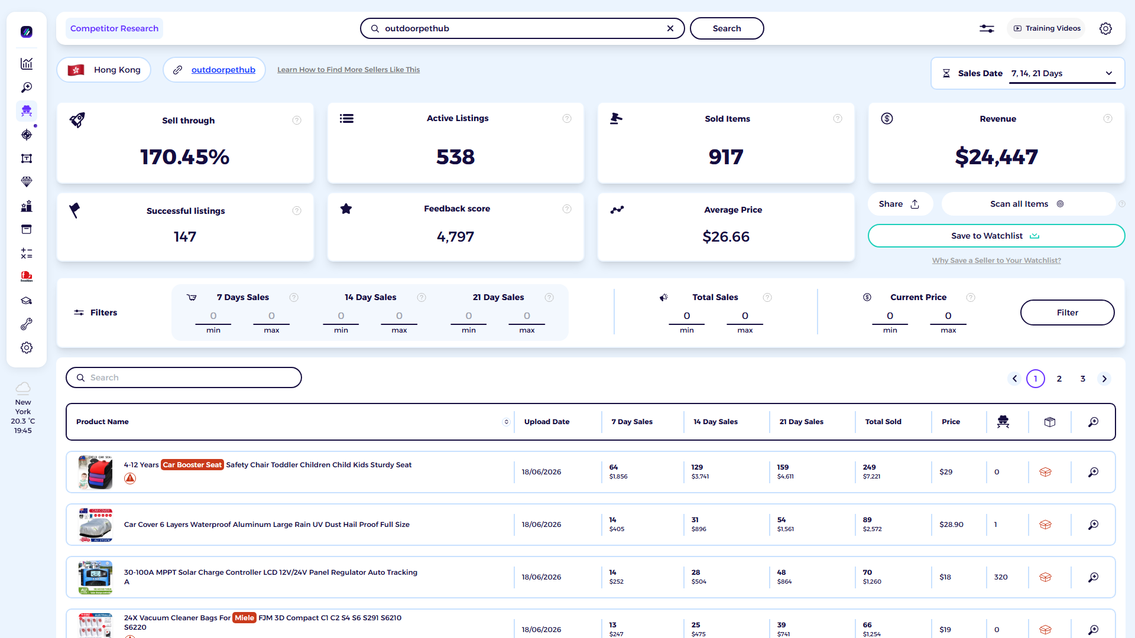This screenshot has height=638, width=1135.
Task: Apply the Filter button
Action: [x=1067, y=313]
